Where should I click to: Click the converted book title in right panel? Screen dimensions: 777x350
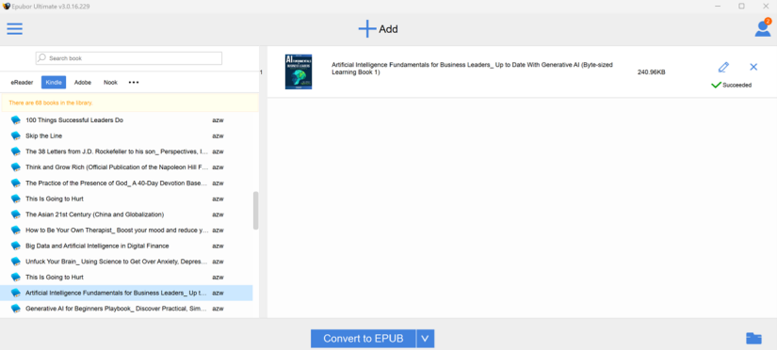[x=472, y=69]
